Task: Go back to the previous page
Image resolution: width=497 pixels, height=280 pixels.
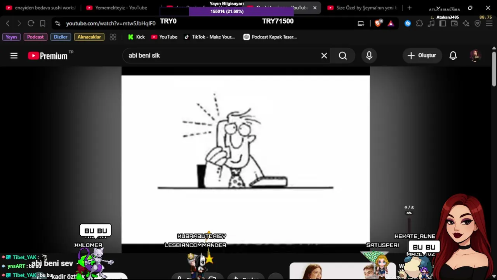Action: pos(8,23)
